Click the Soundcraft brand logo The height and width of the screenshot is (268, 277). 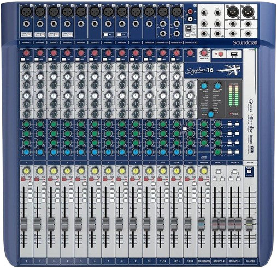point(245,43)
